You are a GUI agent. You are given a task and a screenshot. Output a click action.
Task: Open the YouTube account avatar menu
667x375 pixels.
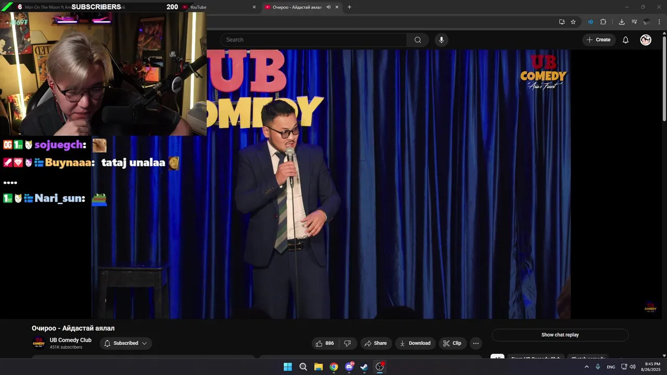646,40
